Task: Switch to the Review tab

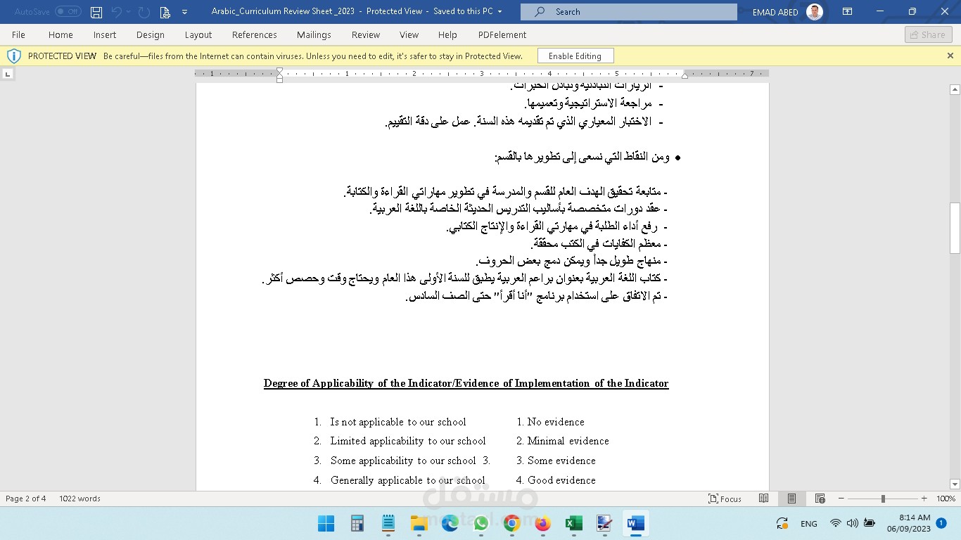Action: pyautogui.click(x=366, y=34)
